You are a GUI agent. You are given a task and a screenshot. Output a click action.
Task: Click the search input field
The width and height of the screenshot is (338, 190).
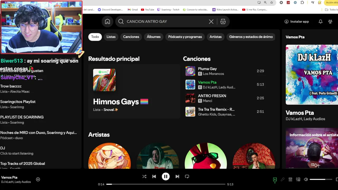click(x=166, y=22)
